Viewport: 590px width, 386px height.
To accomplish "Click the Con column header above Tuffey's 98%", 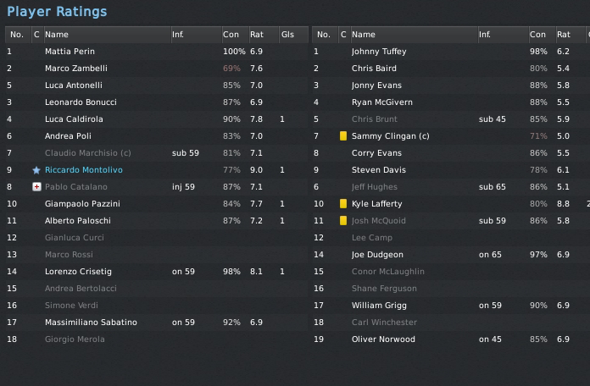I will (x=537, y=35).
